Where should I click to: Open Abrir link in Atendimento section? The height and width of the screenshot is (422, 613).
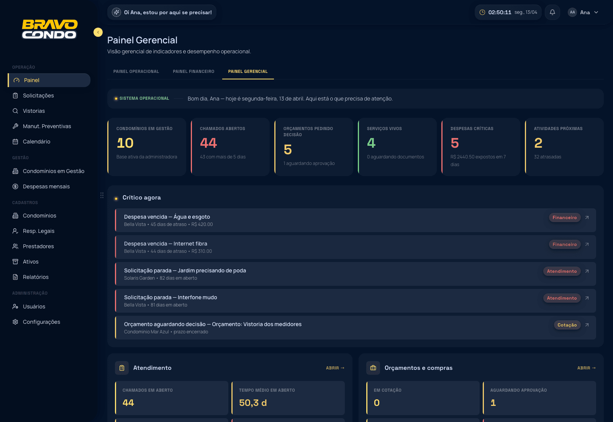point(335,368)
